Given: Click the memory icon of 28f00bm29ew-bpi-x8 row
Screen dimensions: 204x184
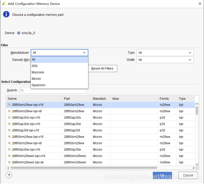Looking at the screenshot, I should click(9, 143).
